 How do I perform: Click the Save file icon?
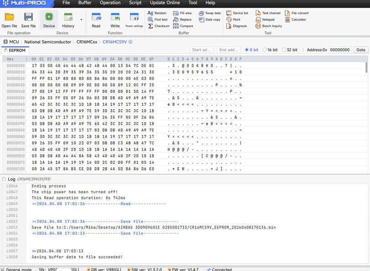[28, 18]
